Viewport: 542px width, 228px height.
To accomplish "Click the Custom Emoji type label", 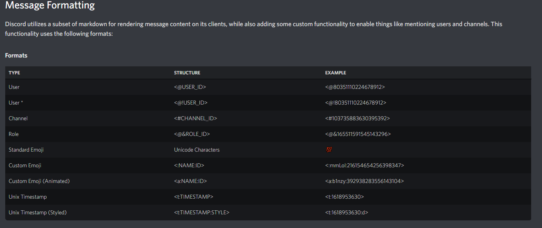I will click(25, 165).
